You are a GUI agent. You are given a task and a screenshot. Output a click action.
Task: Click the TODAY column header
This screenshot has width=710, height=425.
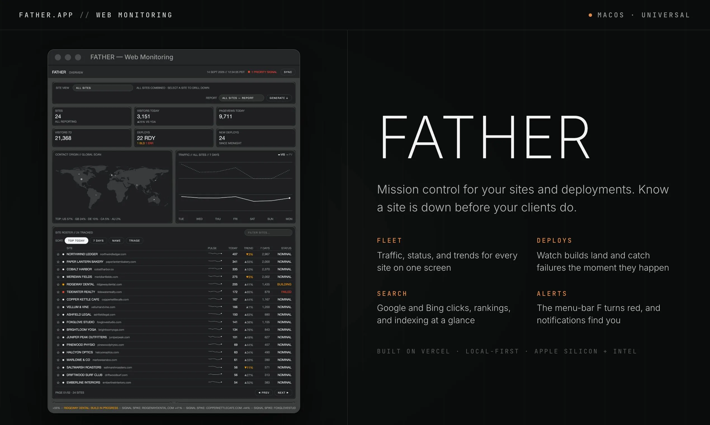233,248
